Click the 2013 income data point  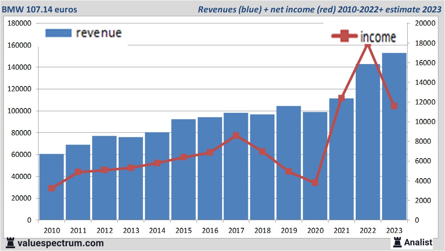tap(131, 168)
